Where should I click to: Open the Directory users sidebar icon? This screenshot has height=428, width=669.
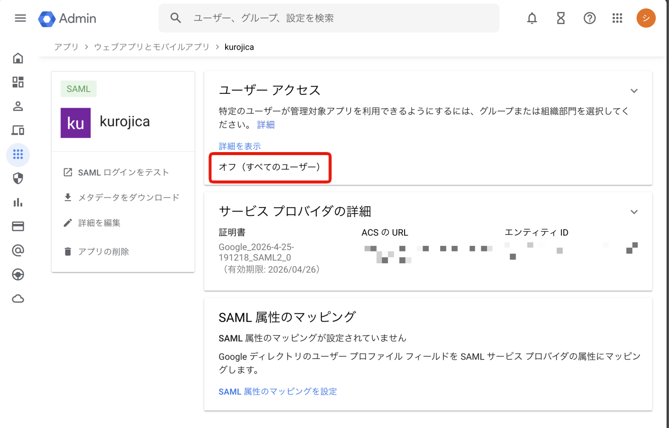tap(18, 106)
